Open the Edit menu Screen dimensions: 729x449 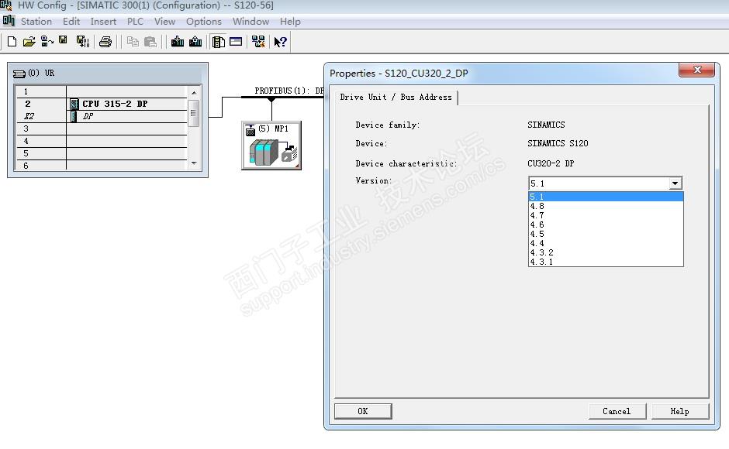(71, 22)
